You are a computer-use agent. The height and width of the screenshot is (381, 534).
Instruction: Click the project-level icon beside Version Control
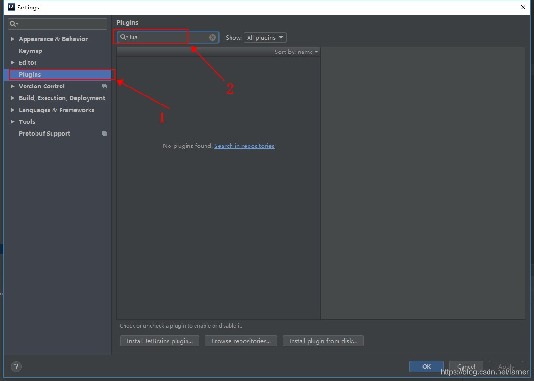104,87
